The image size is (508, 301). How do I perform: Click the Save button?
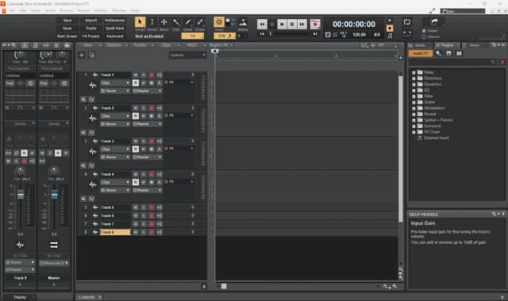67,21
